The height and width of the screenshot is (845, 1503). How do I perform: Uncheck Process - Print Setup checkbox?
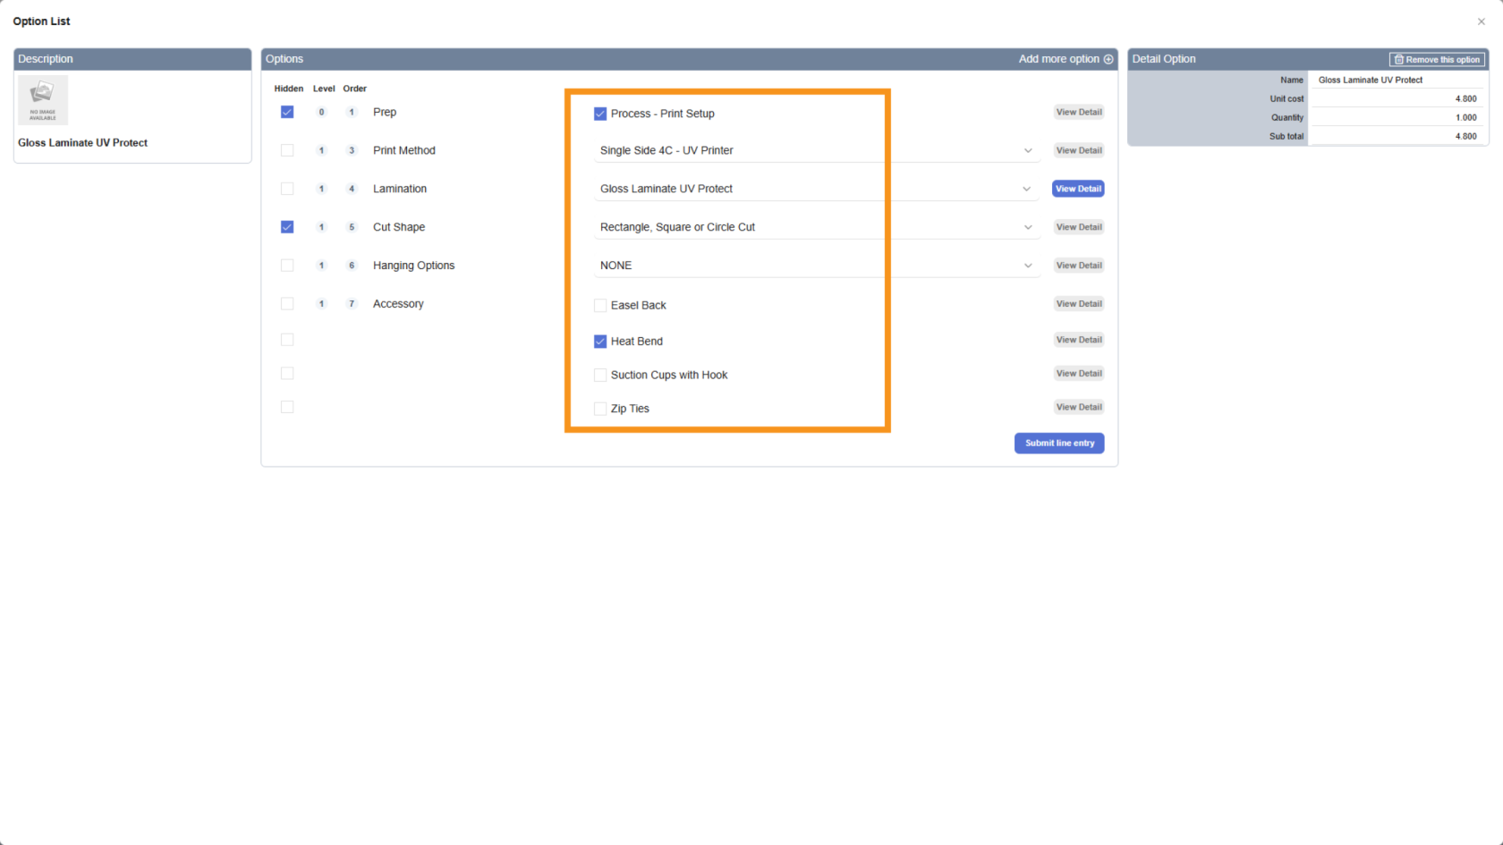click(600, 114)
